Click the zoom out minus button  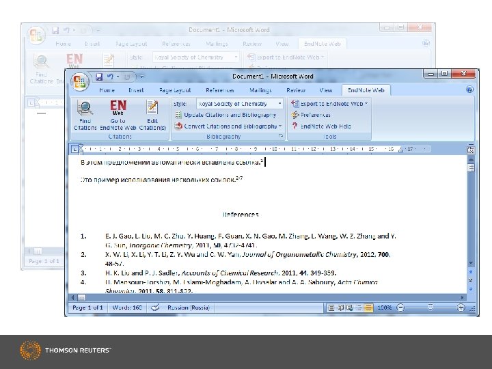point(400,307)
